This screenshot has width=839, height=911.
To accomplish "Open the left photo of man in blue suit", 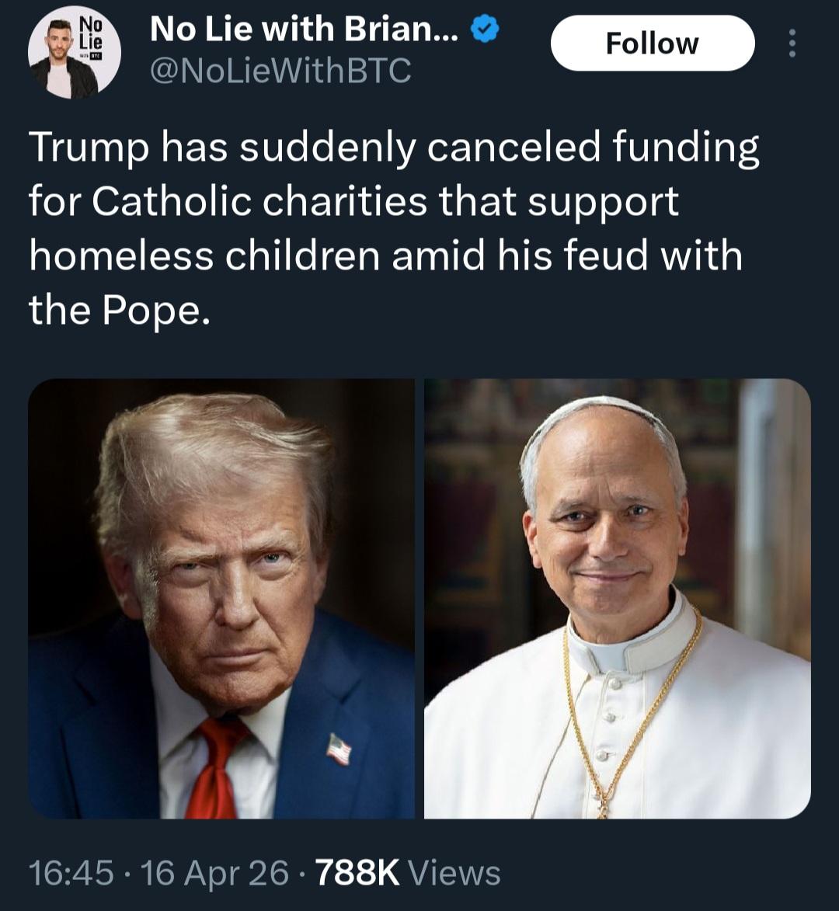I will (221, 598).
